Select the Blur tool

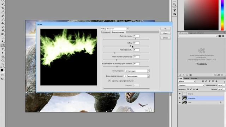pos(2,38)
